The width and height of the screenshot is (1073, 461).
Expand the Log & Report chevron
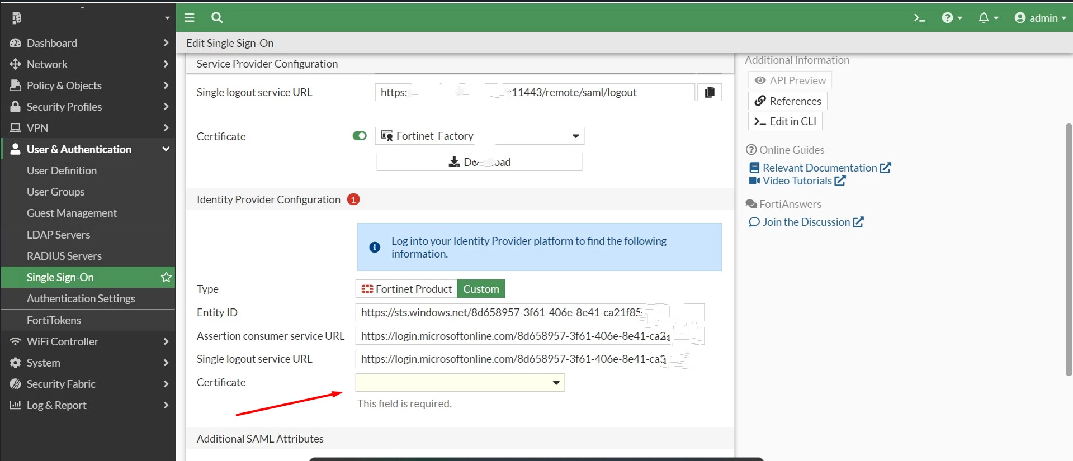click(x=166, y=405)
